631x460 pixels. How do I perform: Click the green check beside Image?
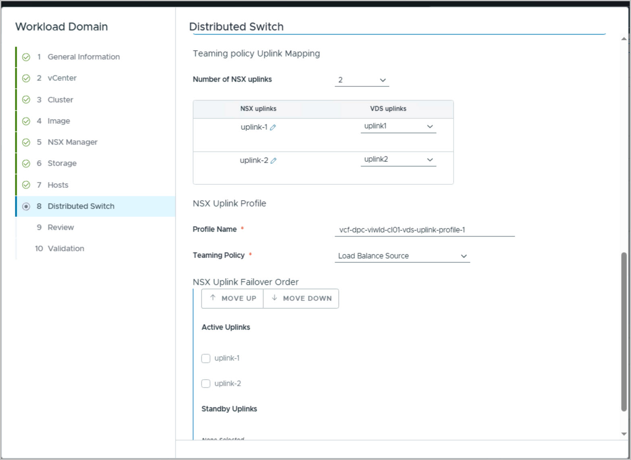26,121
